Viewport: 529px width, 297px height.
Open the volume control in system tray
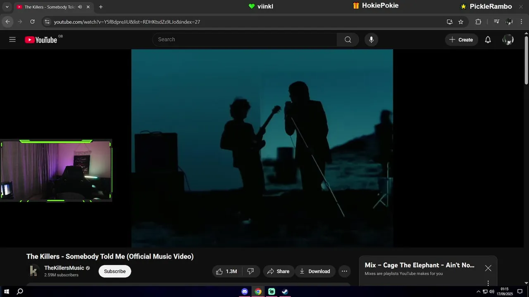pyautogui.click(x=492, y=292)
